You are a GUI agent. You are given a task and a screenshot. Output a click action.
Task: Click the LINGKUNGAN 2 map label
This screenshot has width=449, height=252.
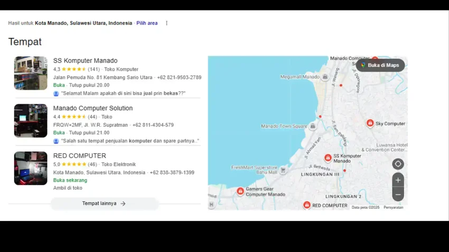[x=343, y=197]
